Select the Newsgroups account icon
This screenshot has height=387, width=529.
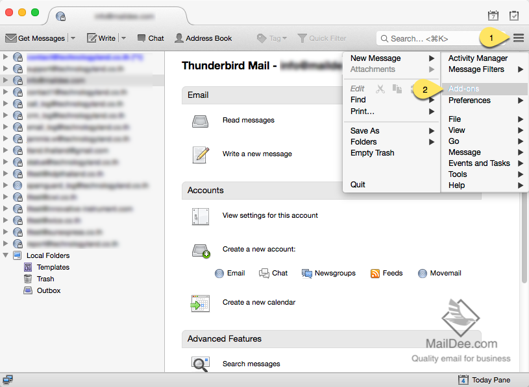click(306, 273)
